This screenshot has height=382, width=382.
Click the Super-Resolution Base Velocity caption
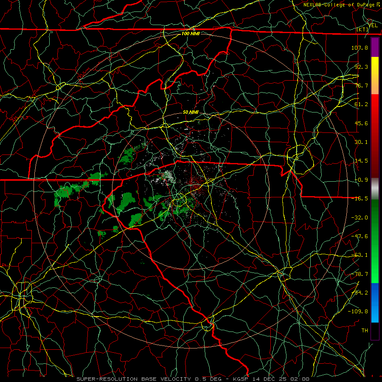193,379
